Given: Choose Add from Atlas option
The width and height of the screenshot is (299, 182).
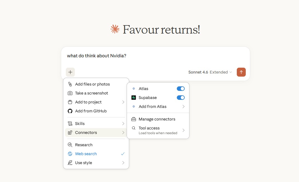Looking at the screenshot, I should (152, 107).
